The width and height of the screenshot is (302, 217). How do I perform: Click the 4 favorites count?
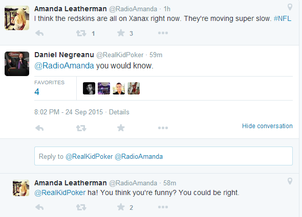(x=37, y=92)
